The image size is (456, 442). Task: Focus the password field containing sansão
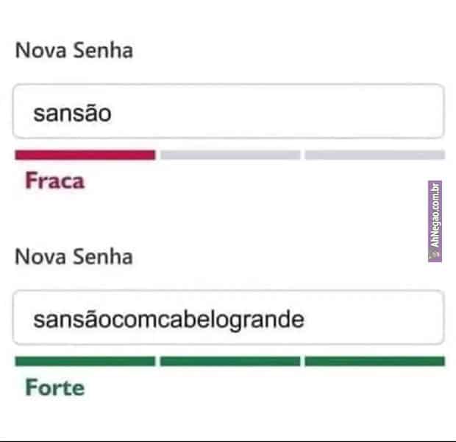pos(228,112)
